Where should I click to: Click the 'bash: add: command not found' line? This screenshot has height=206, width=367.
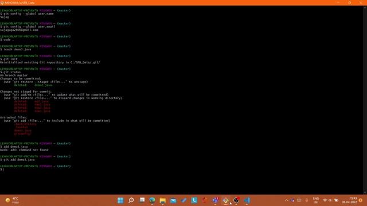coord(24,150)
